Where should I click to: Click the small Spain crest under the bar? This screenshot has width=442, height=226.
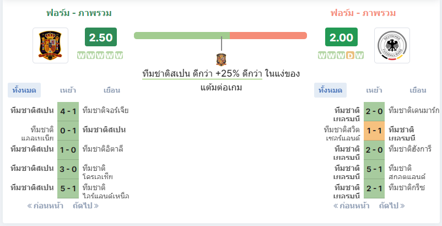point(222,60)
